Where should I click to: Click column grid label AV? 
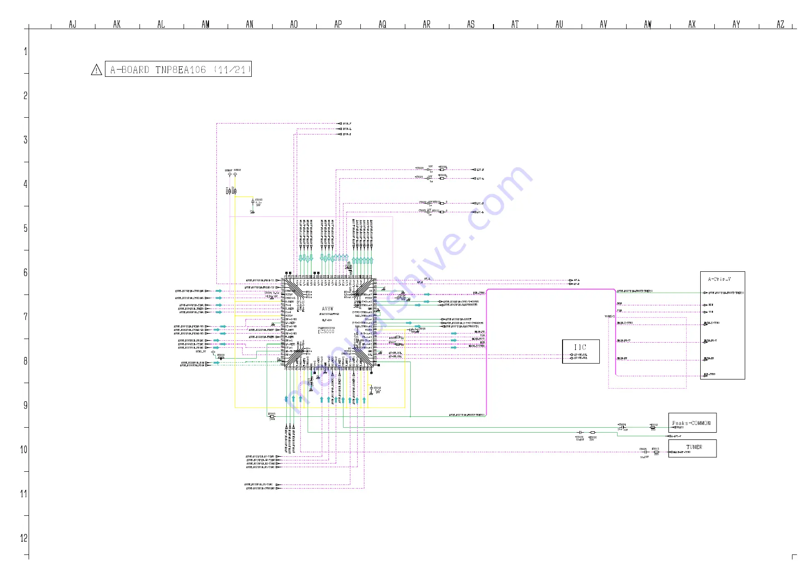(603, 24)
